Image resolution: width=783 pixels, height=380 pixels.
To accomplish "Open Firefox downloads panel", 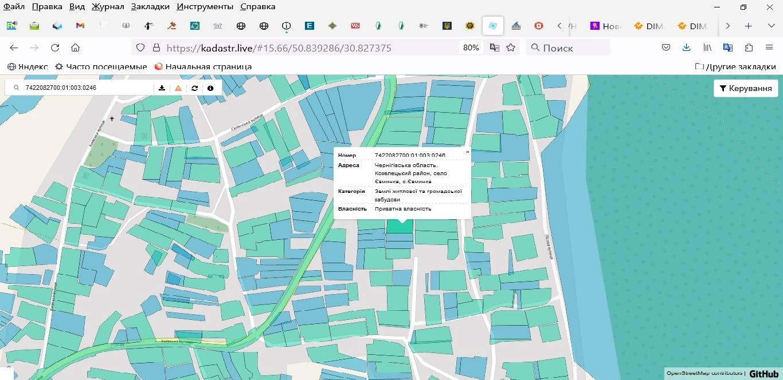I will 686,48.
